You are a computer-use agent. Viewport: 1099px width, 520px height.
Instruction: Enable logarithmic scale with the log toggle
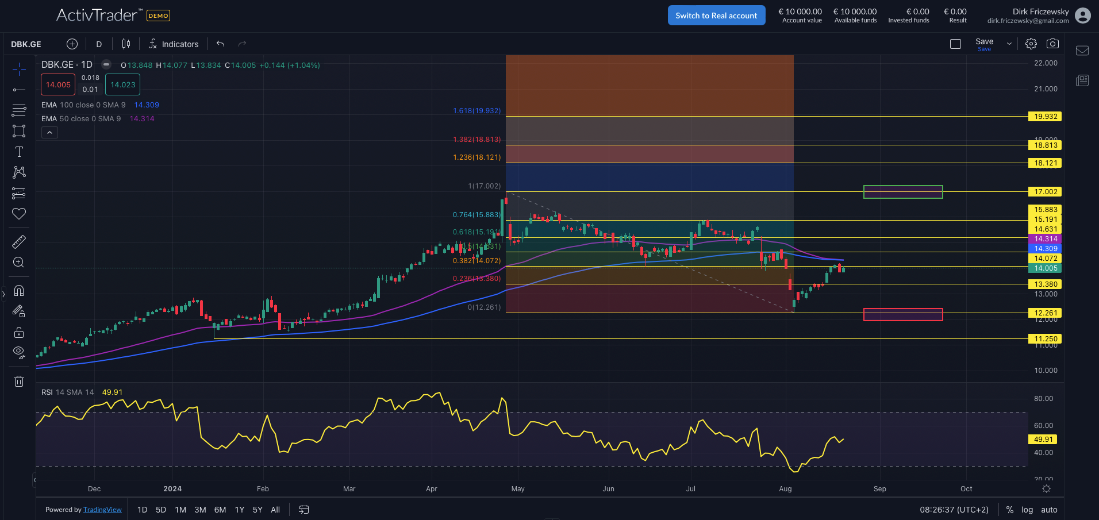click(1027, 510)
